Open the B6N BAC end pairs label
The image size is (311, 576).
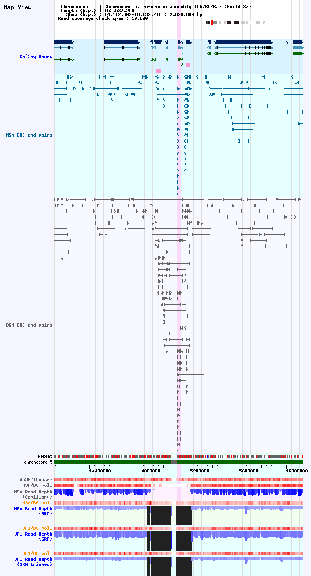(x=29, y=325)
